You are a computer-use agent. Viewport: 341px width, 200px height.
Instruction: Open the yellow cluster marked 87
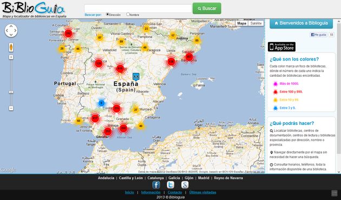[100, 38]
